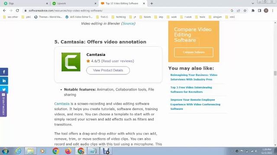This screenshot has width=277, height=155.
Task: Share the article on Facebook
Action: pyautogui.click(x=4, y=72)
